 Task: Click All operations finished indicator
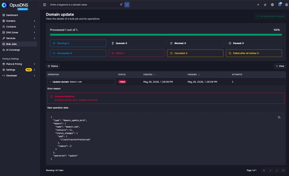click(270, 16)
